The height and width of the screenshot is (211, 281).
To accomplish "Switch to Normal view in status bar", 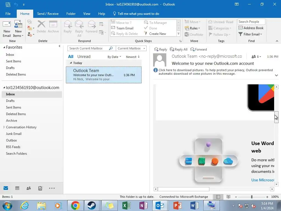I will (218, 197).
